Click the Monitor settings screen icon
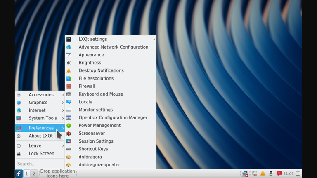 click(x=69, y=110)
